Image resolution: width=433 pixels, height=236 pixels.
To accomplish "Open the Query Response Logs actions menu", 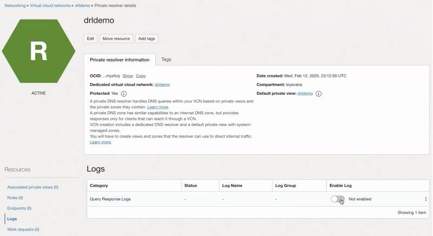I will (425, 199).
